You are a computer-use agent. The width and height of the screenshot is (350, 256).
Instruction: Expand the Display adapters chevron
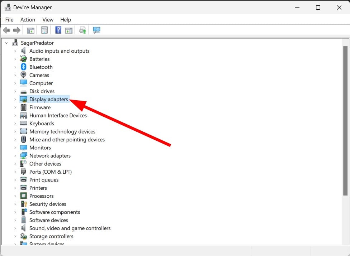click(x=15, y=100)
